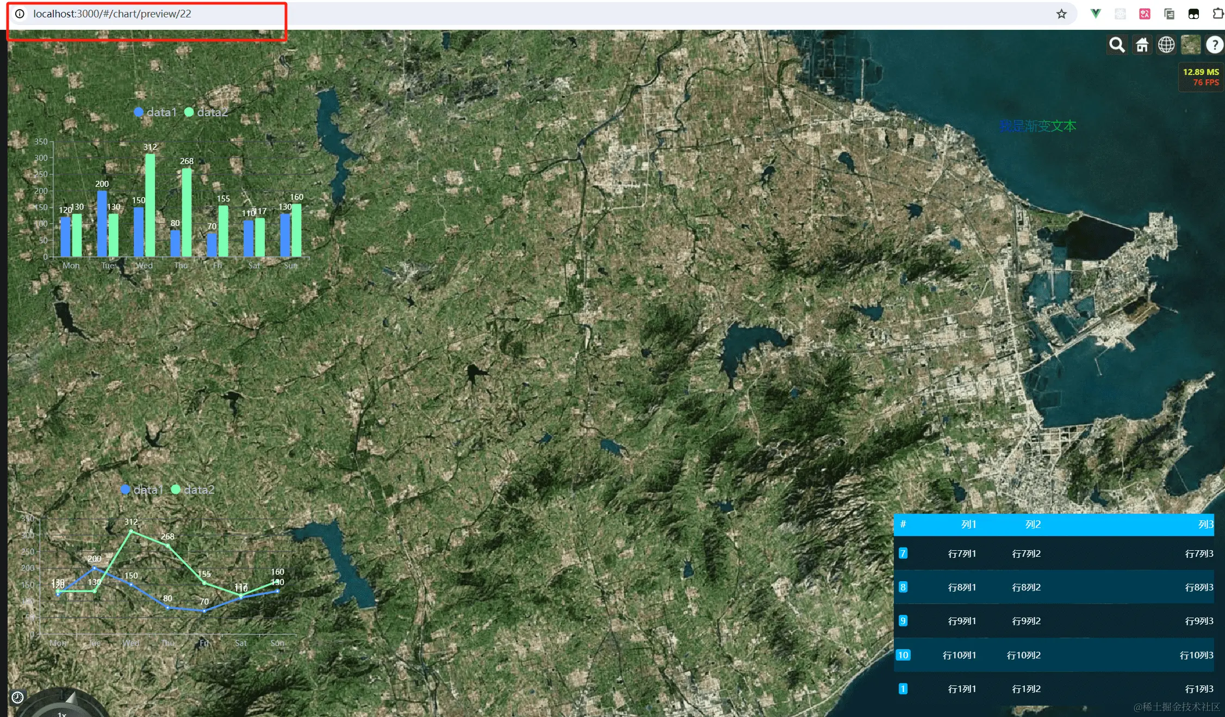The image size is (1225, 717).
Task: Click the home view icon
Action: [x=1142, y=45]
